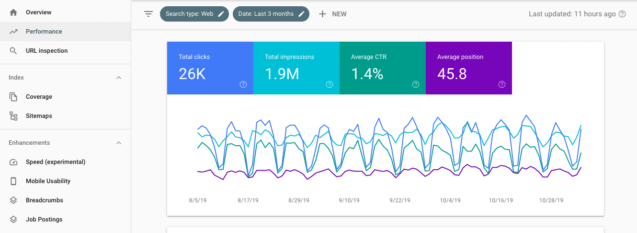Open the Coverage report
The width and height of the screenshot is (637, 233).
39,96
